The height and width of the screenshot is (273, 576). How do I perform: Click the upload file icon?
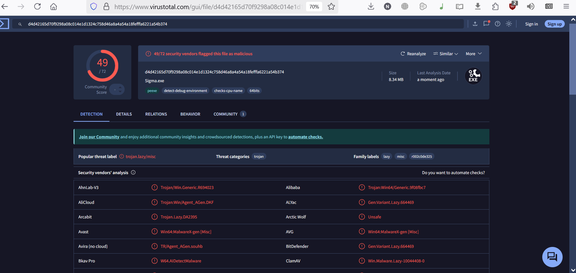475,24
